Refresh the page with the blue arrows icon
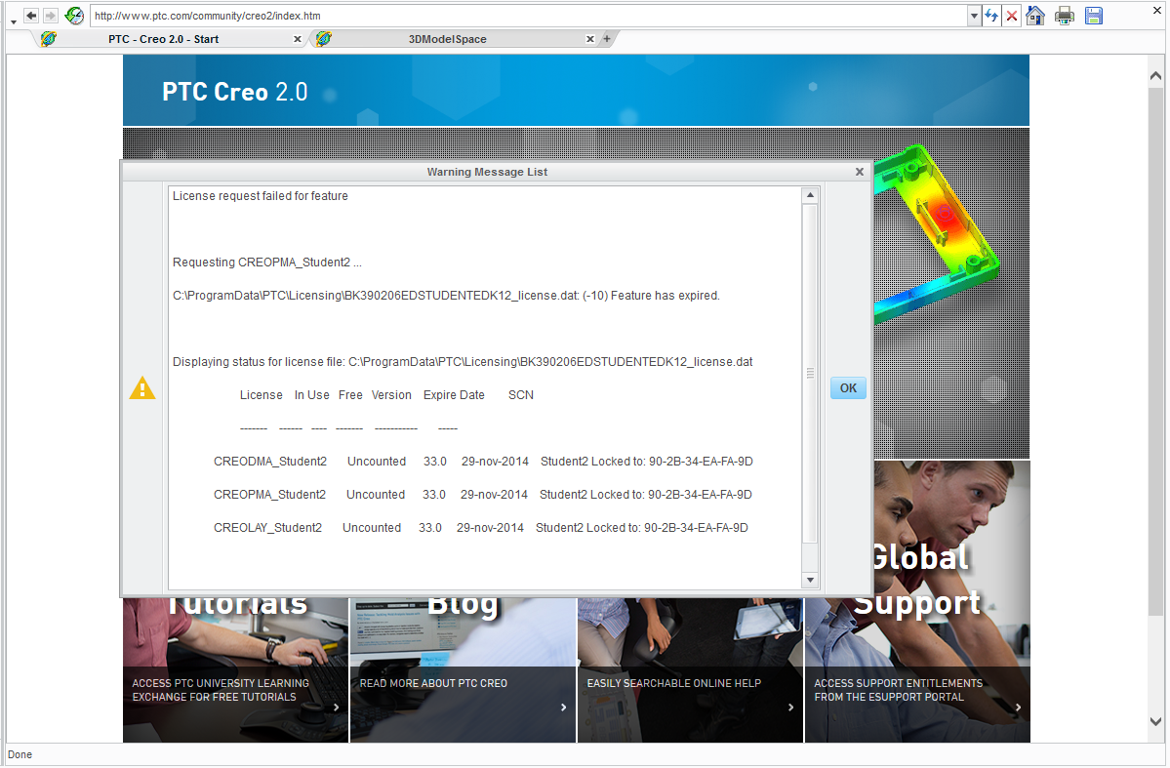The width and height of the screenshot is (1170, 768). pos(990,16)
